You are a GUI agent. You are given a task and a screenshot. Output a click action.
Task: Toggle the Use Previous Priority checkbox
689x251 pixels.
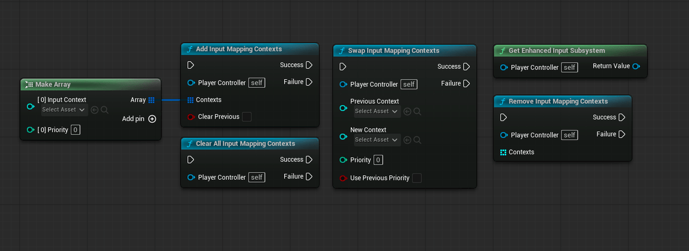tap(417, 178)
